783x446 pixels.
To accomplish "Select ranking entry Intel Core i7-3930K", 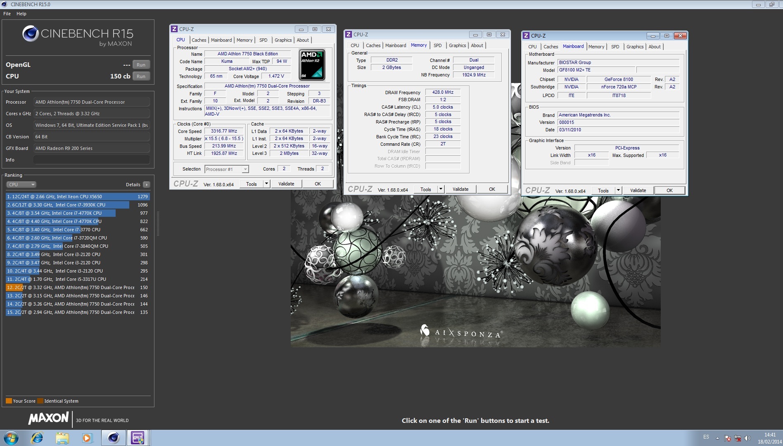I will [78, 205].
